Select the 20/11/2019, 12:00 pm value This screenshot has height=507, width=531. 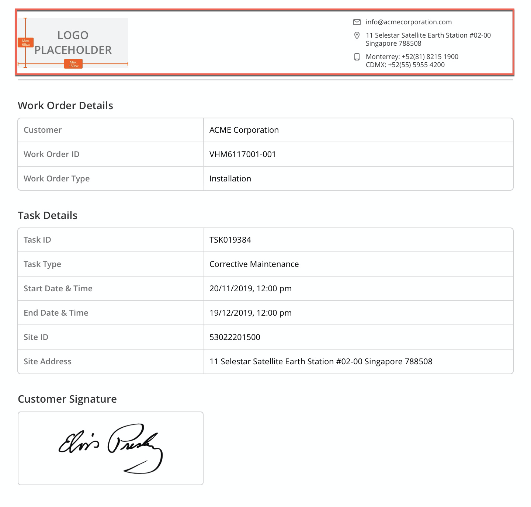[250, 288]
